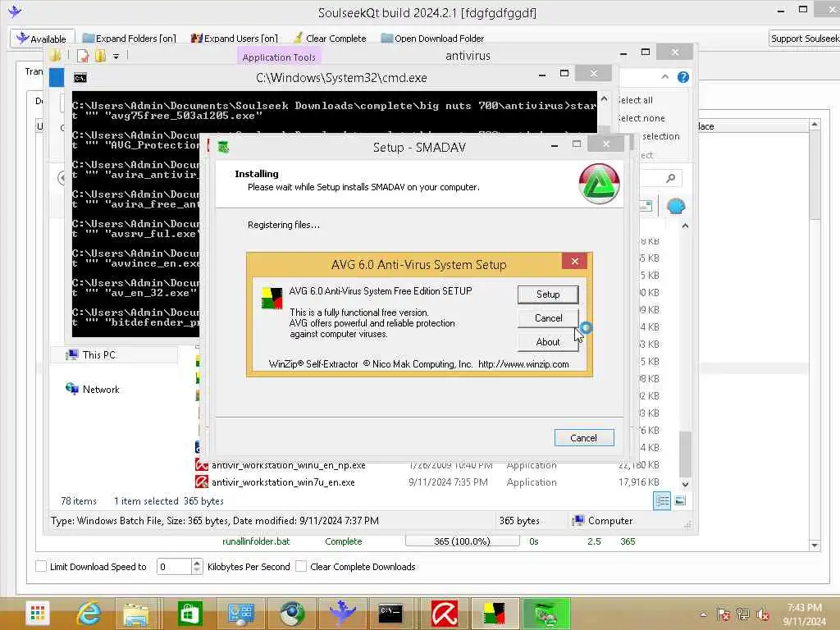The image size is (840, 630).
Task: Click Setup in the AVG 6.0 dialog
Action: [x=547, y=294]
